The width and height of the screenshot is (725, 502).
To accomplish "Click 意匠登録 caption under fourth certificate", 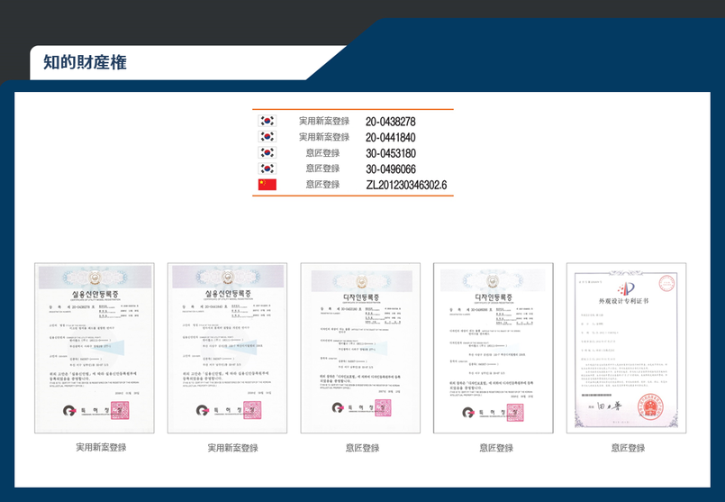I will coord(496,448).
